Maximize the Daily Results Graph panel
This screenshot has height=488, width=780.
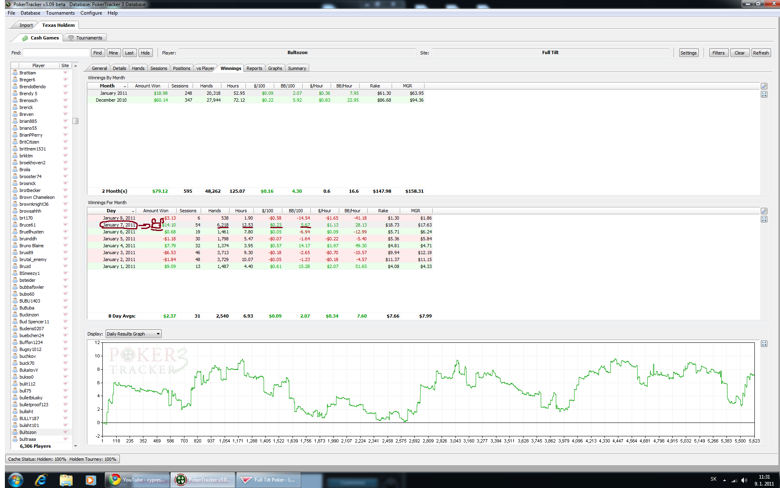(x=764, y=344)
